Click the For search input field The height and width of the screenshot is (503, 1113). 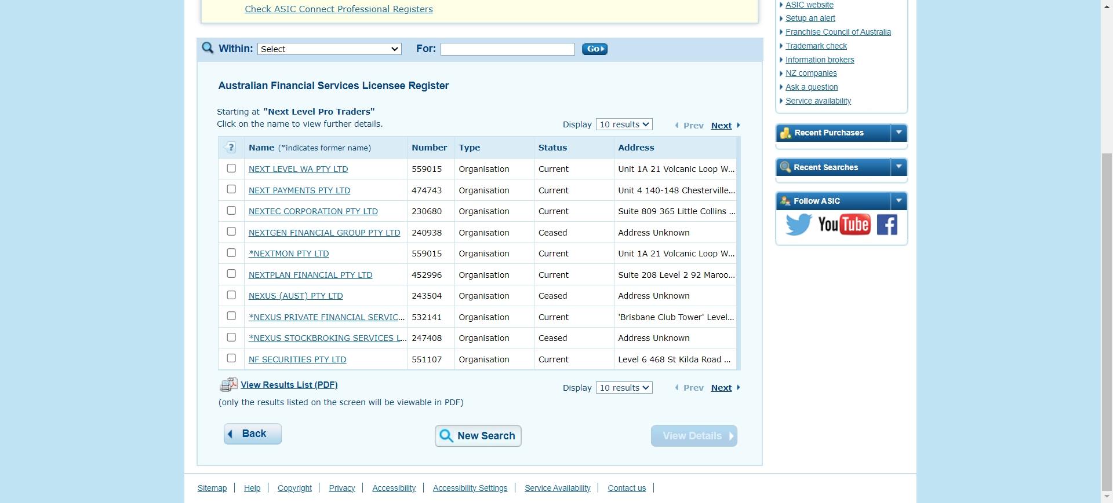[x=508, y=49]
